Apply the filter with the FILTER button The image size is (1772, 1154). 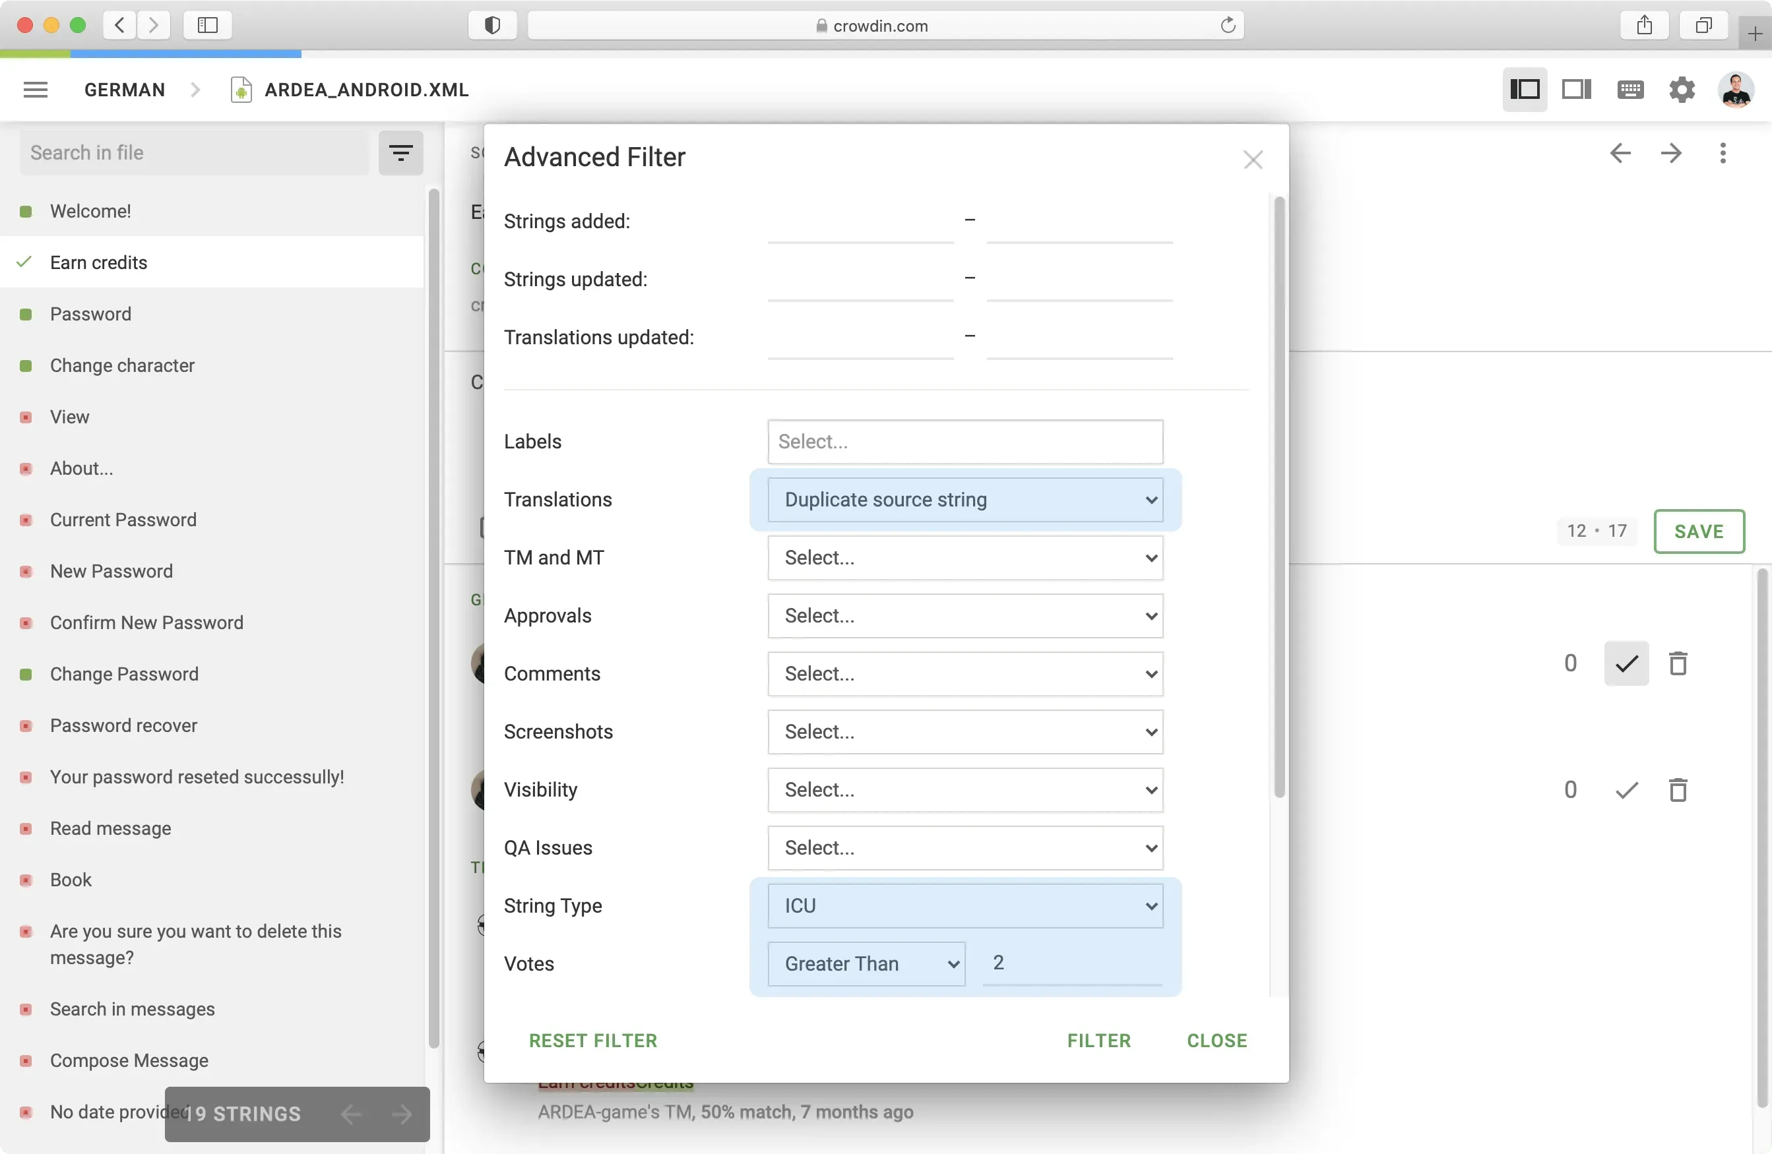tap(1098, 1041)
